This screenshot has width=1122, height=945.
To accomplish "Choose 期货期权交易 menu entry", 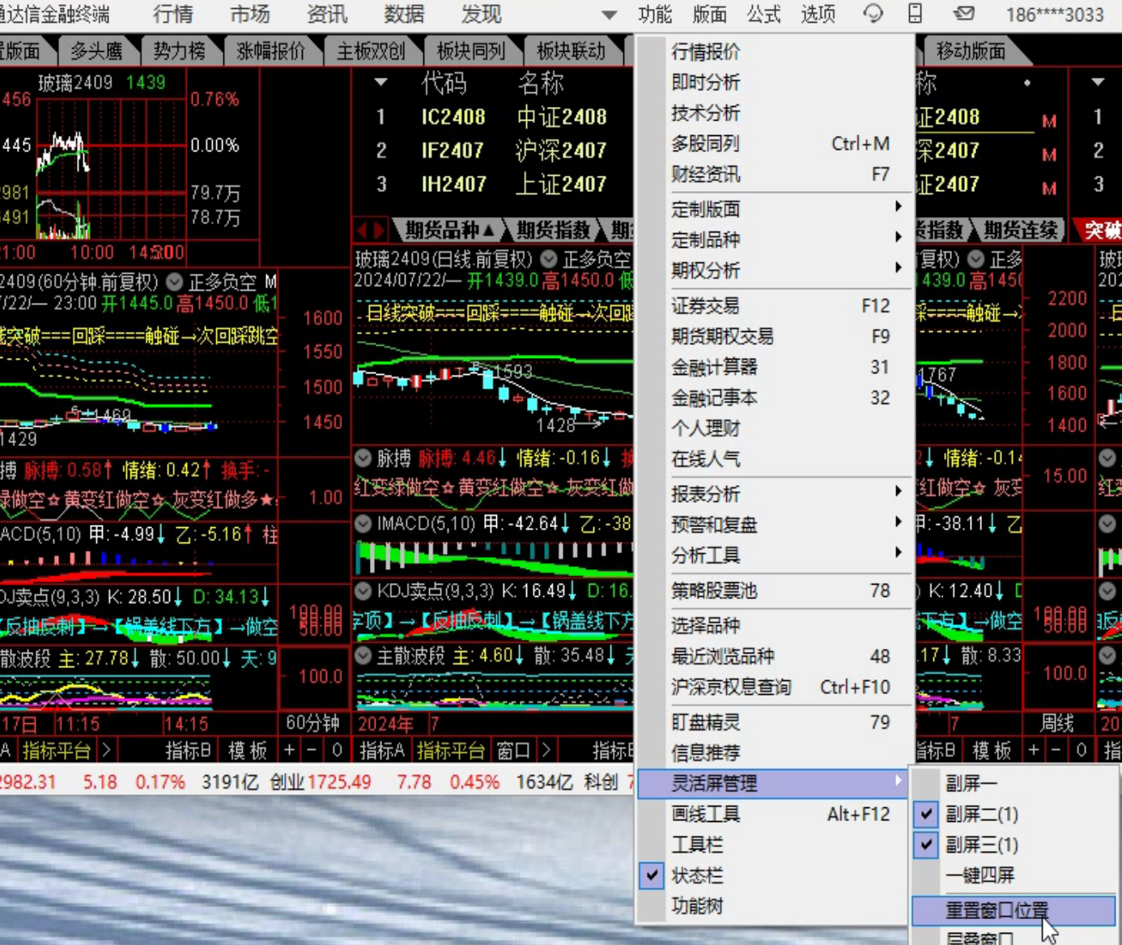I will coord(773,336).
